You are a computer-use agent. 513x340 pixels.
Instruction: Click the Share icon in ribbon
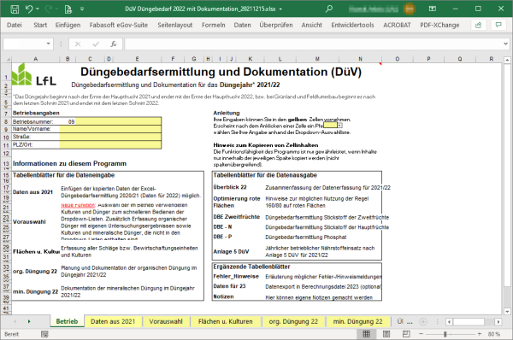click(x=478, y=25)
